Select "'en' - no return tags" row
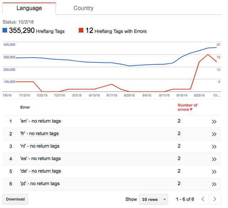 coord(112,122)
